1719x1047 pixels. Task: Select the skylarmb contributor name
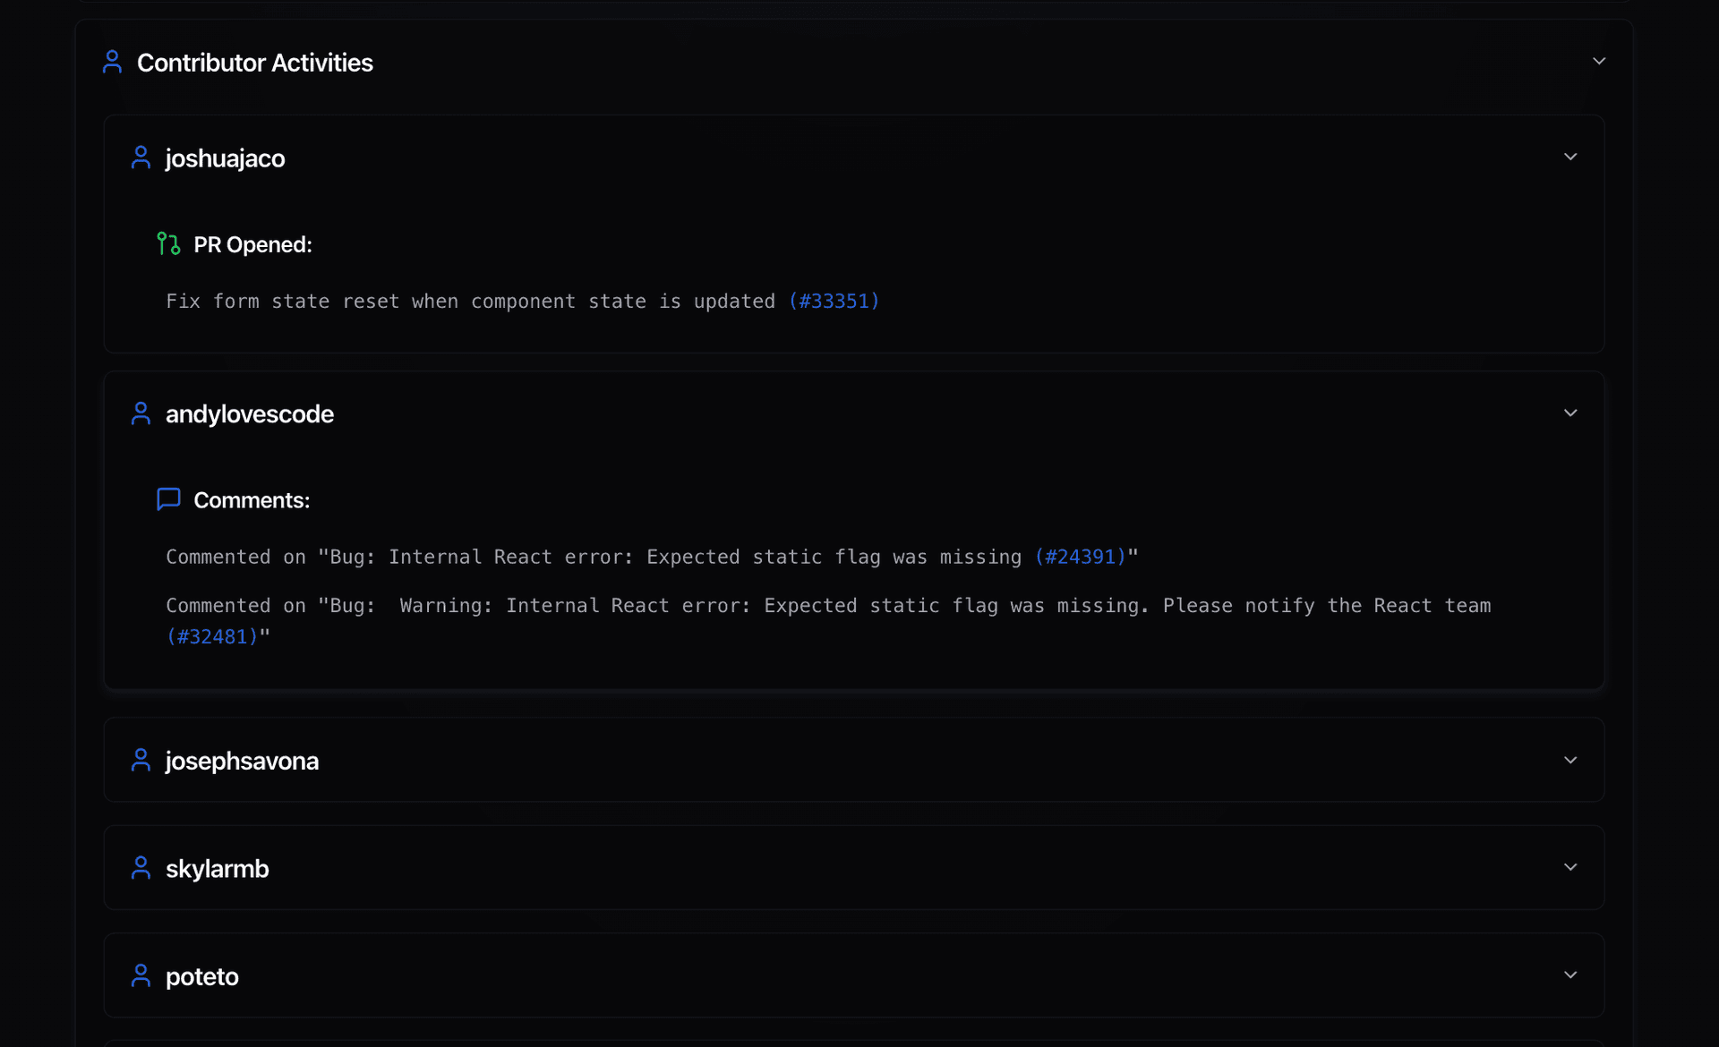point(218,869)
